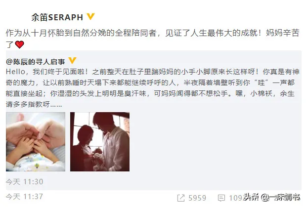Expand the truncated text at 请多多指教呀……

34,104
